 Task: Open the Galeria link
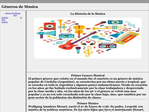[x=5, y=22]
